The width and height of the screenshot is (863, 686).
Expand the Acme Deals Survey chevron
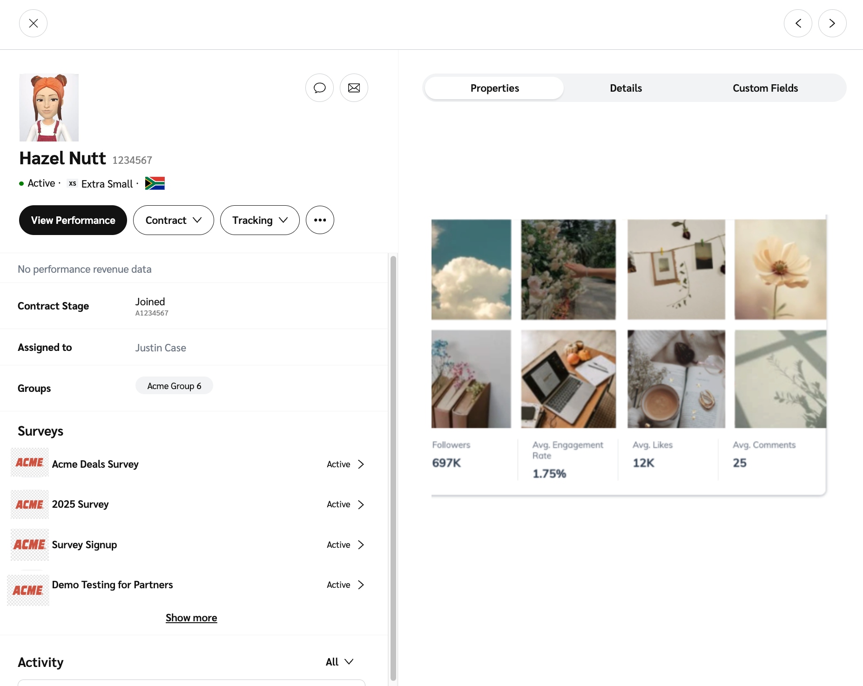click(361, 464)
